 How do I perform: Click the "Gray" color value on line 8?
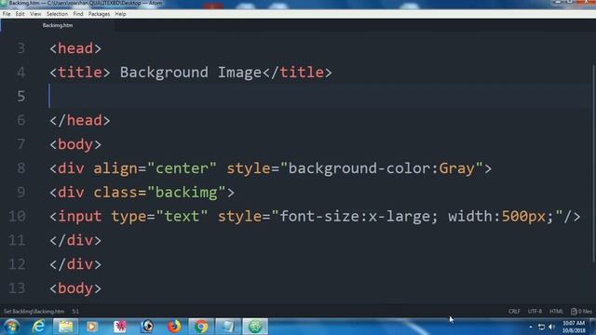click(457, 168)
